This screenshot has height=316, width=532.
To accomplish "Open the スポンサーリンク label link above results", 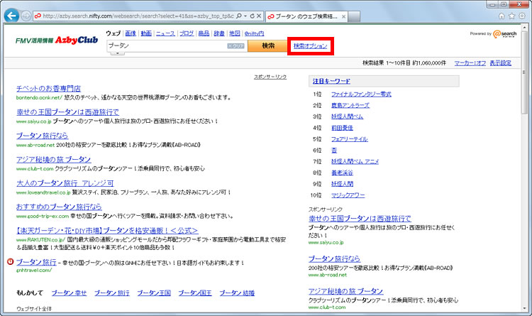I will 270,77.
